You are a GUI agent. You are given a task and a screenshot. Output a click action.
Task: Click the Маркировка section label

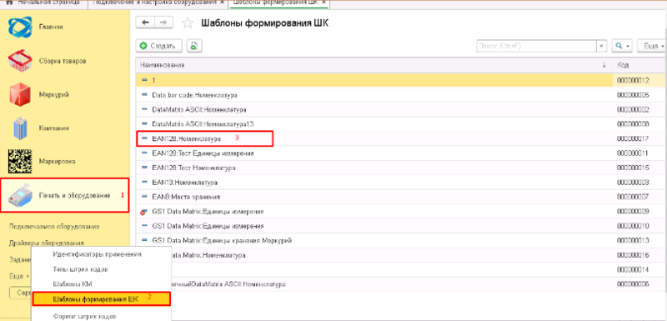57,162
